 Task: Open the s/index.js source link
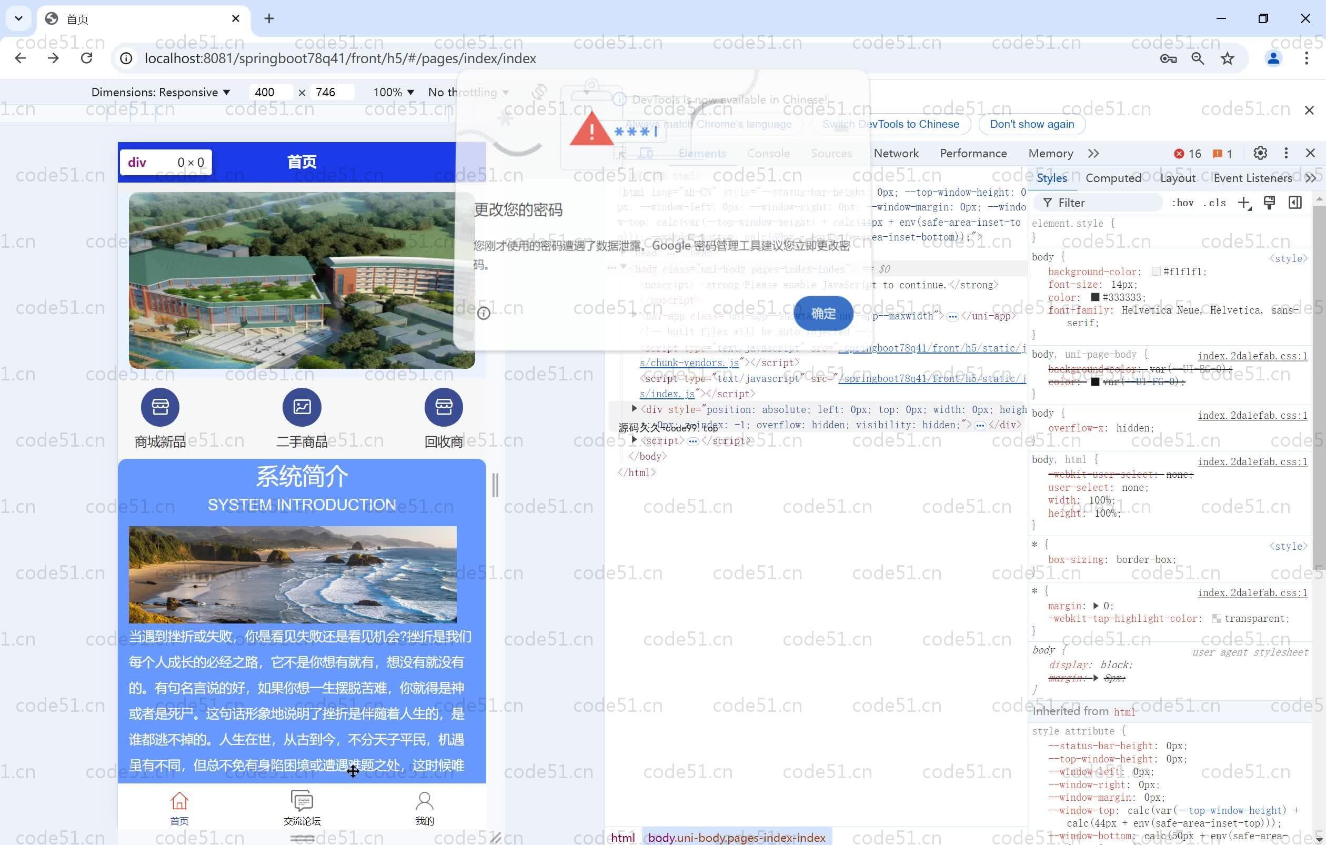coord(668,394)
